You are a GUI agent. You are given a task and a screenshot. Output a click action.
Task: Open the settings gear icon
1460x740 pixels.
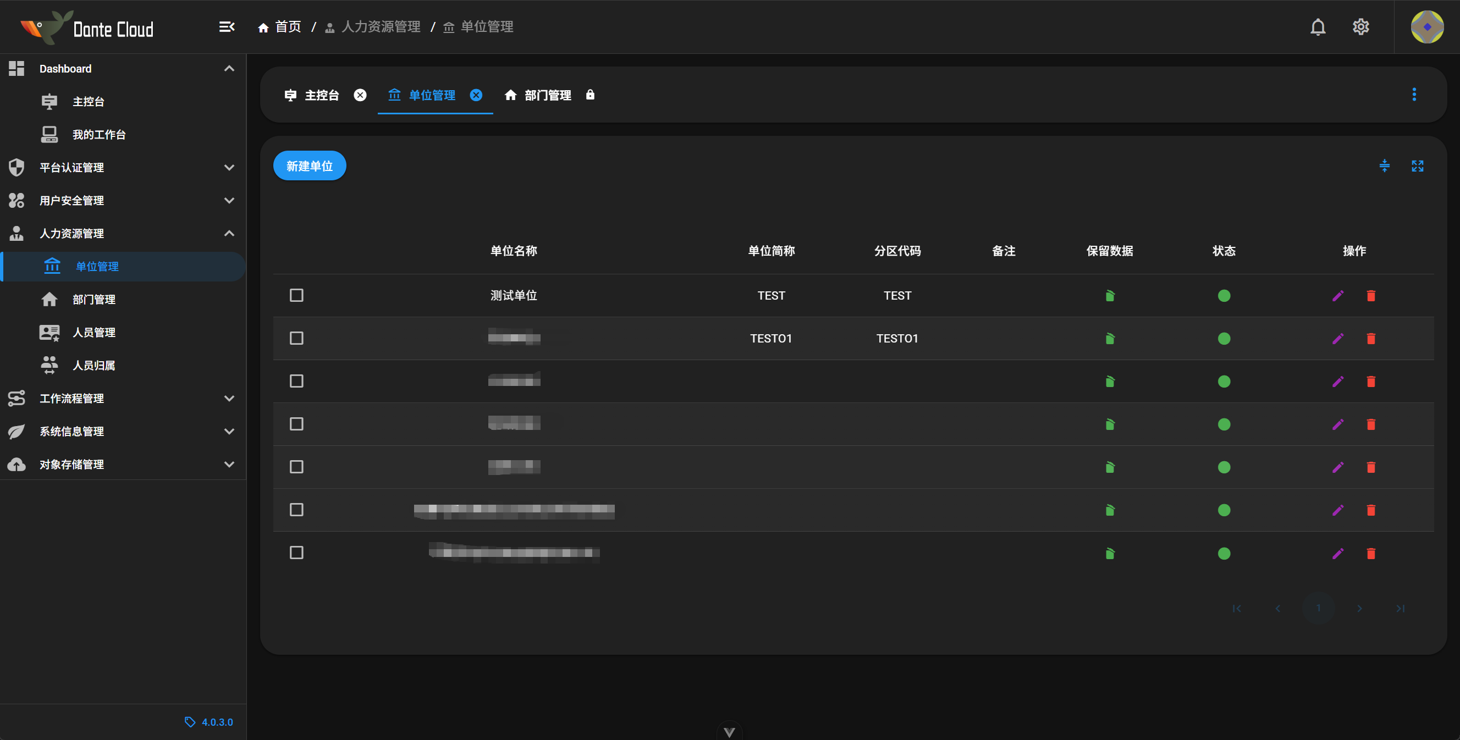[x=1360, y=26]
